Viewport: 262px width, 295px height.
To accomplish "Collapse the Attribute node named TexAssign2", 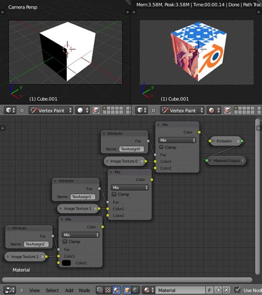I will (8, 228).
